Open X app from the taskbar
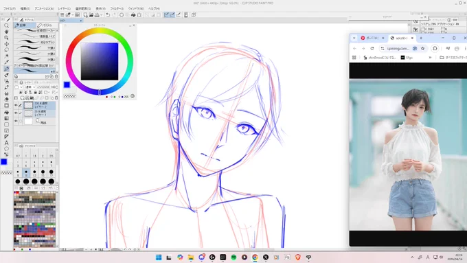The height and width of the screenshot is (263, 467). tap(266, 258)
